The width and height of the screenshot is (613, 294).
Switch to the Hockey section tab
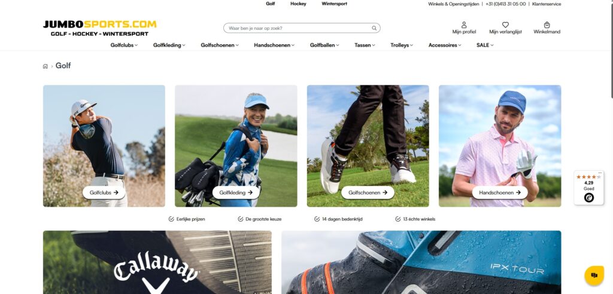298,4
